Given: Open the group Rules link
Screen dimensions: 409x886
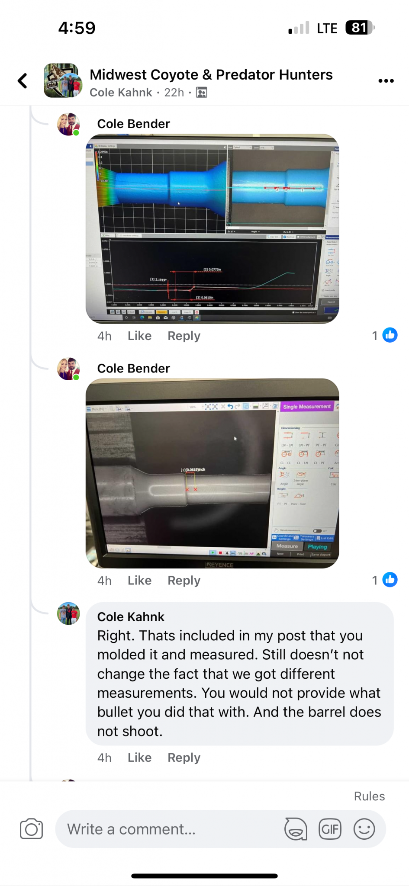Looking at the screenshot, I should coord(369,796).
